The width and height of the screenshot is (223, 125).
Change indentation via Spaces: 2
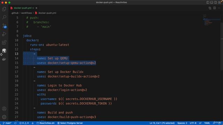(182, 123)
